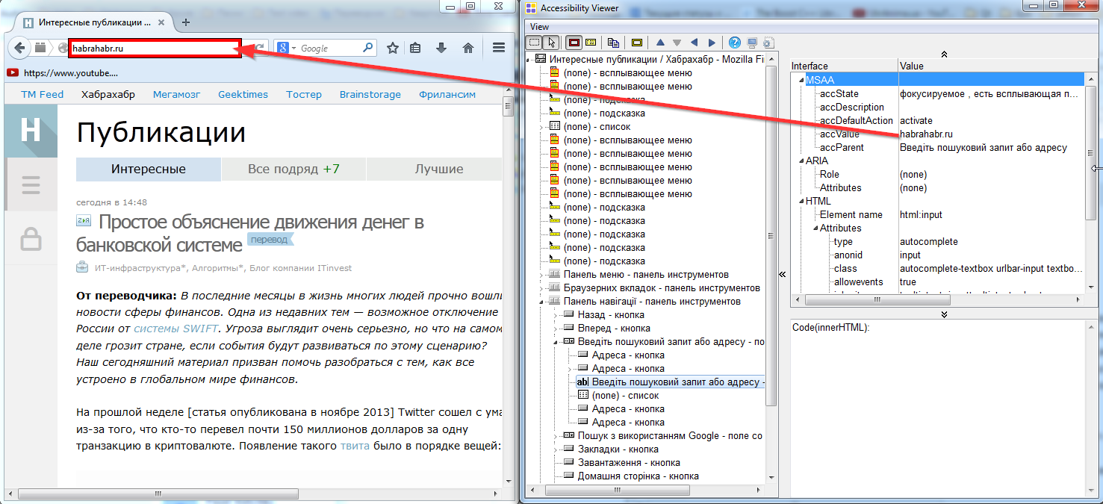The width and height of the screenshot is (1103, 504).
Task: Toggle the yellow tooltip button in Accessibility Viewer
Action: pos(590,43)
